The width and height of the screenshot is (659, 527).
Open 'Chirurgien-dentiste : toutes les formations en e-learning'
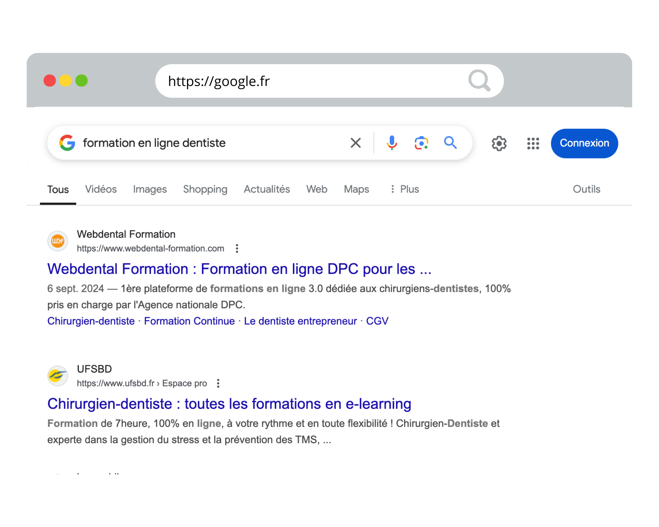(x=229, y=403)
